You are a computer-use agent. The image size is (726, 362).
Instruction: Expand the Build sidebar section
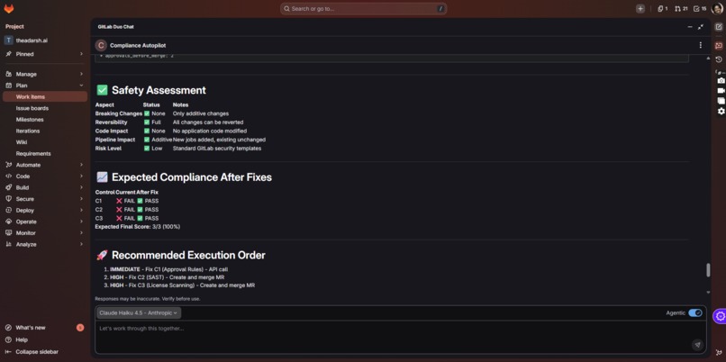(x=45, y=187)
